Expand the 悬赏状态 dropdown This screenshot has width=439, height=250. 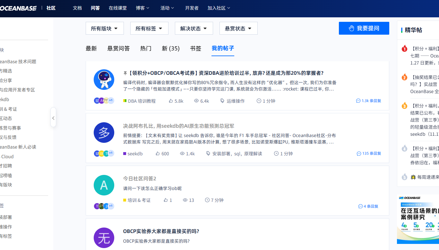(x=238, y=29)
